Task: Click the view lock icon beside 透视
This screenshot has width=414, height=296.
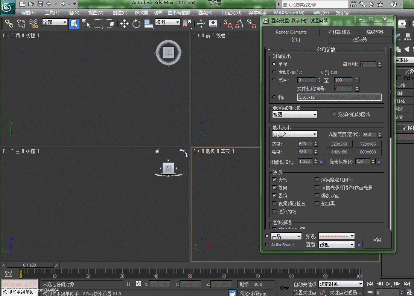Action: click(359, 245)
